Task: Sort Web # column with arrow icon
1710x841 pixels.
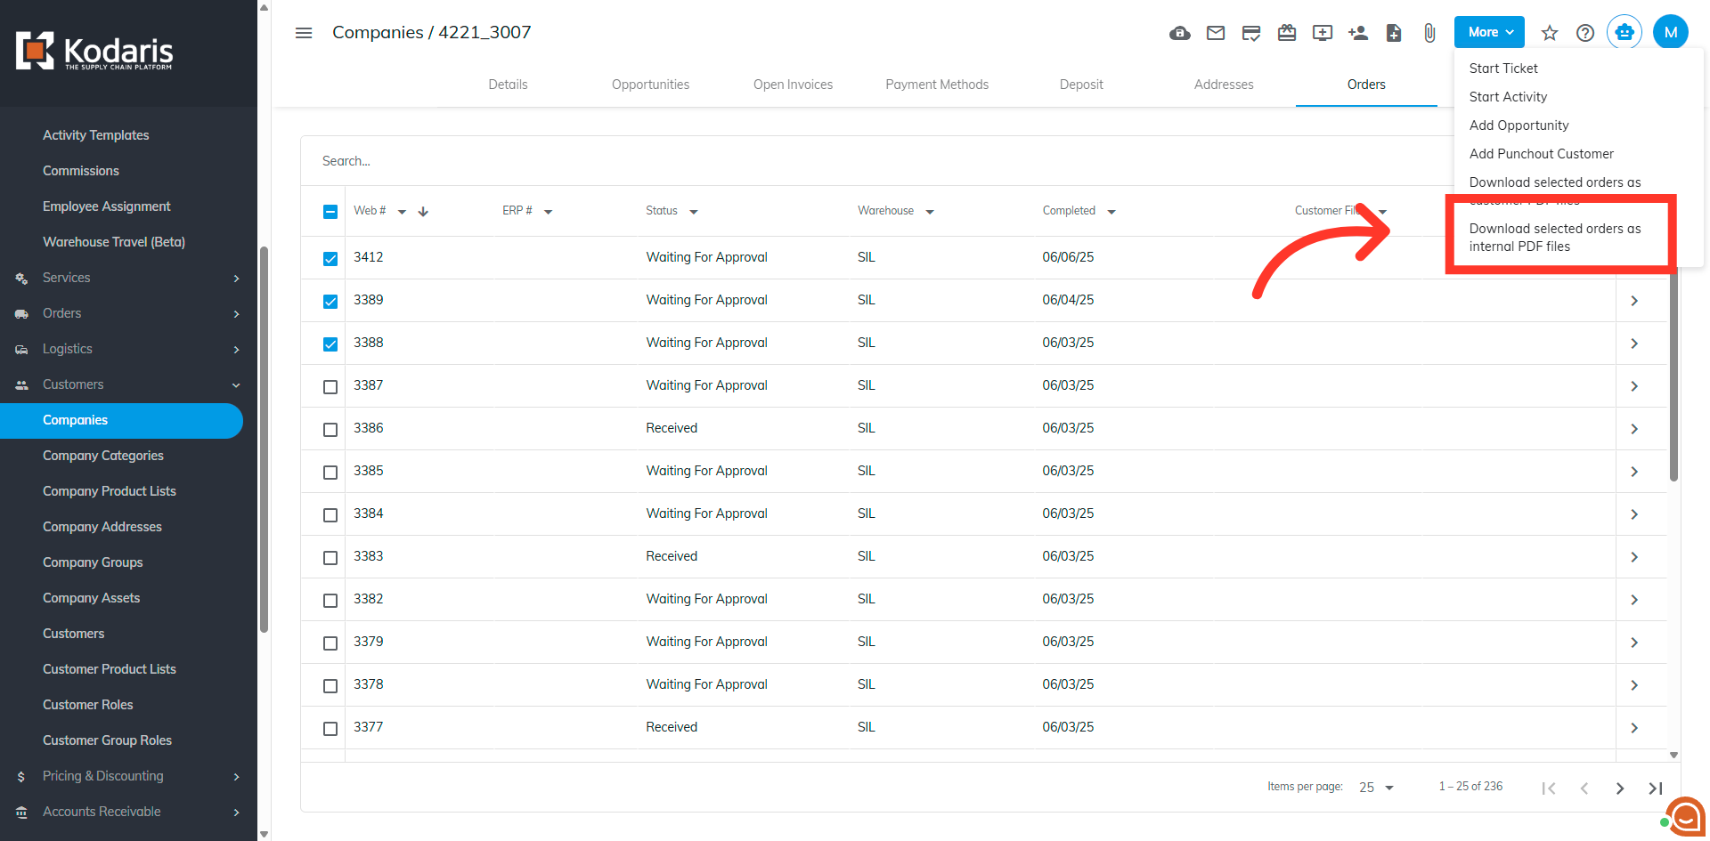Action: tap(423, 212)
